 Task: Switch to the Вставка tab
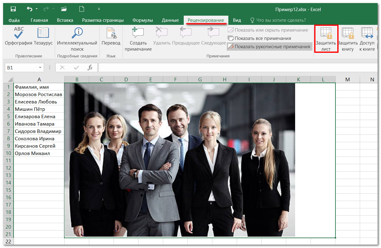tap(65, 20)
